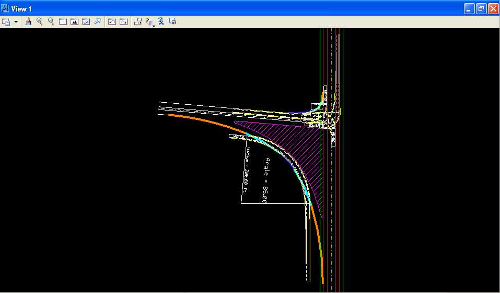Select the Zoom Out magnifier tool
Viewport: 500px width, 293px height.
click(51, 22)
